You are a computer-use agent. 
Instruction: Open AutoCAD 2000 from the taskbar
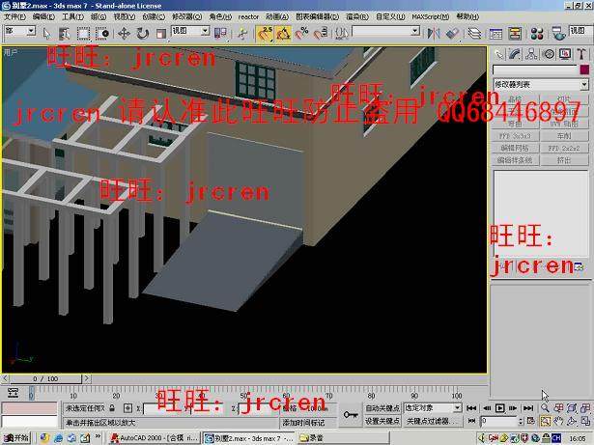click(154, 438)
